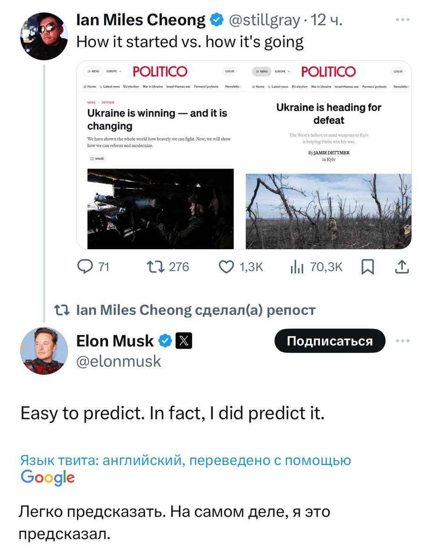Click Elon Musk's blue verified checkmark

(166, 342)
